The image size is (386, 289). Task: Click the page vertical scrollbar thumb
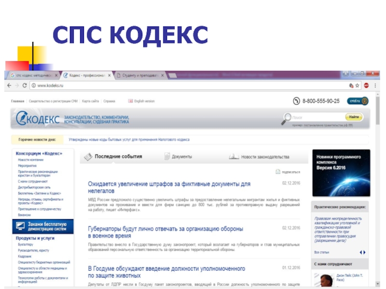click(378, 111)
